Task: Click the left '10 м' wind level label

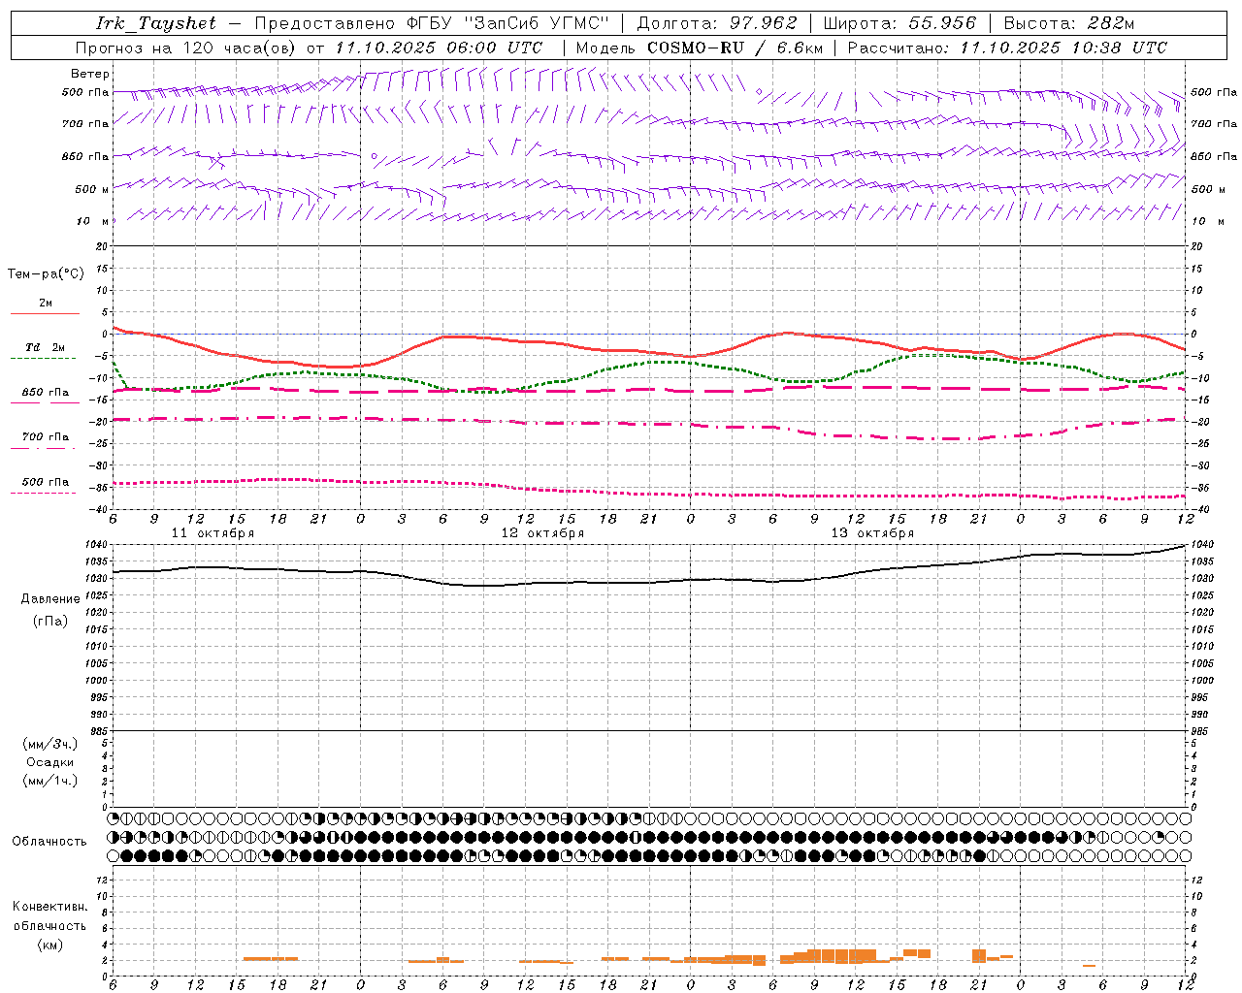Action: tap(93, 221)
